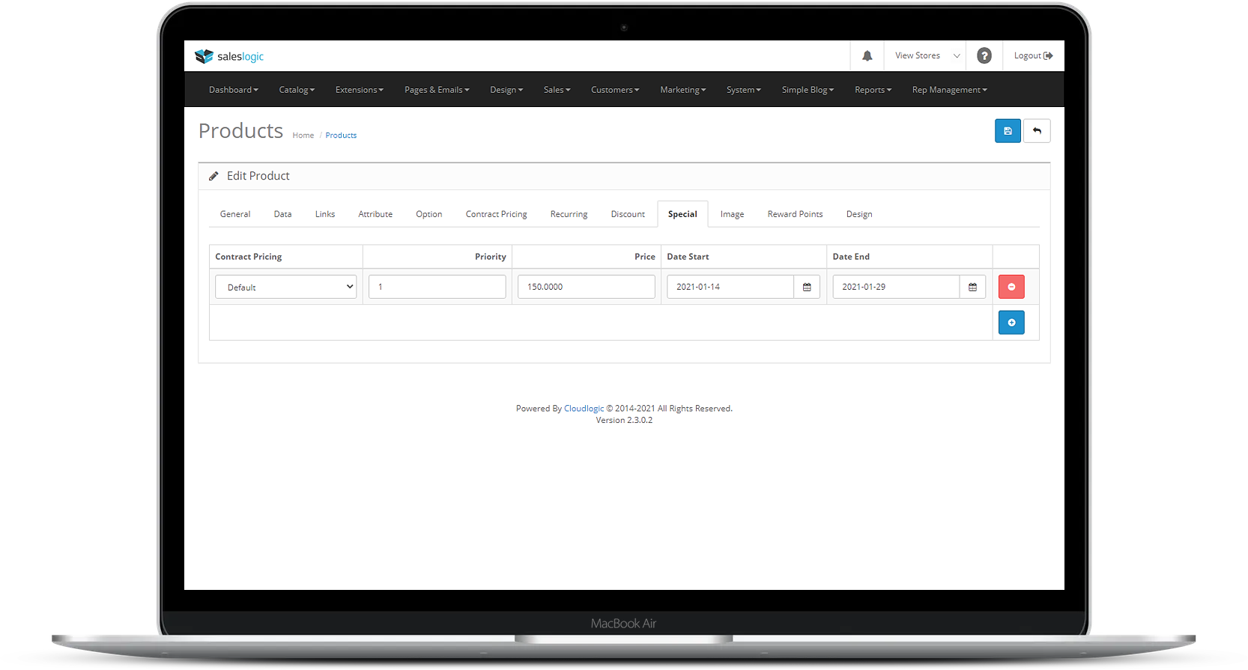The width and height of the screenshot is (1248, 670).
Task: Click the saleslogic logo
Action: pos(229,56)
